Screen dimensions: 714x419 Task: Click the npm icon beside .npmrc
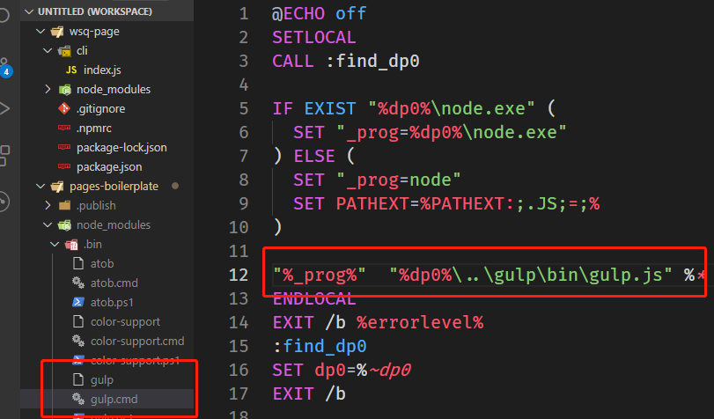63,129
